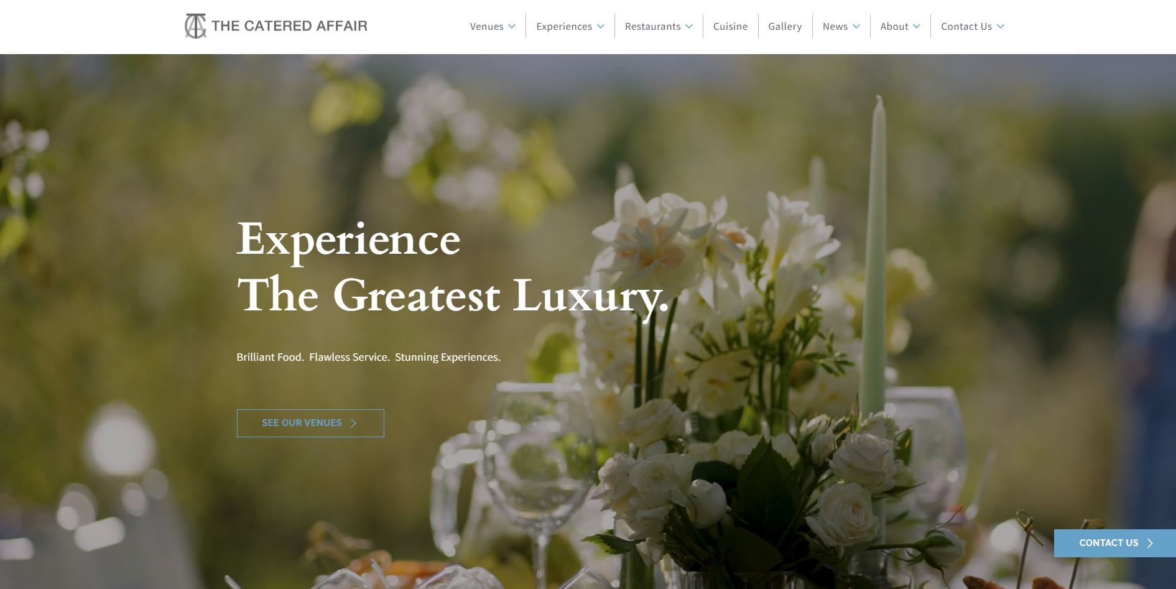1176x589 pixels.
Task: Expand the Contact Us menu chevron
Action: coord(1001,26)
